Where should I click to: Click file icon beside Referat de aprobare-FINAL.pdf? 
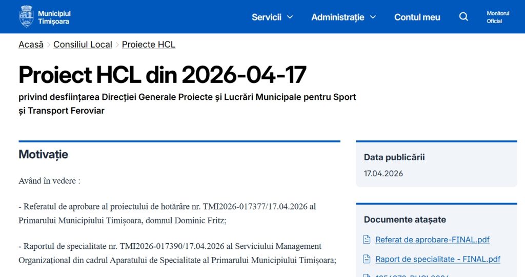pyautogui.click(x=367, y=240)
